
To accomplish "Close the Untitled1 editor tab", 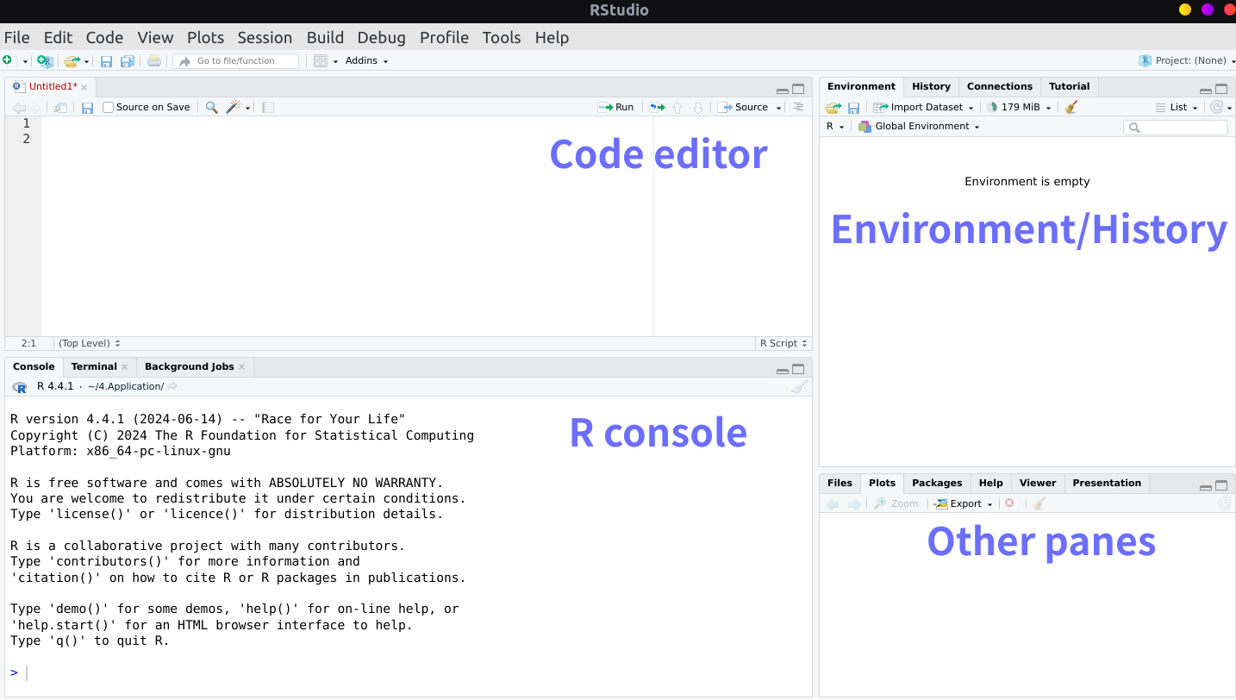I will point(84,87).
